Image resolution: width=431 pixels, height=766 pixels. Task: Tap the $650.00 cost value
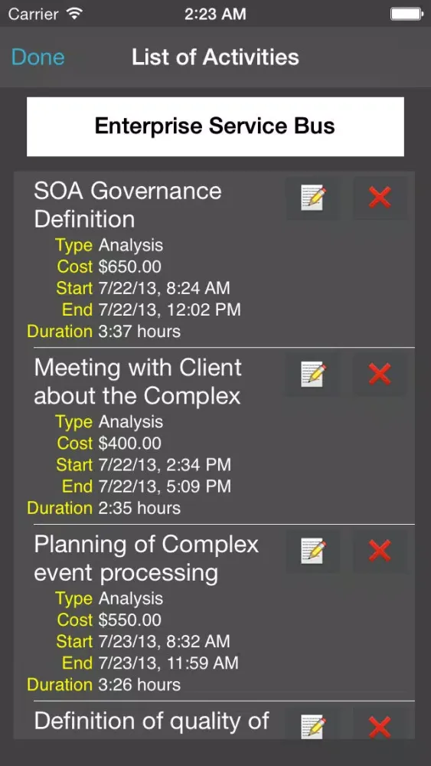[130, 267]
